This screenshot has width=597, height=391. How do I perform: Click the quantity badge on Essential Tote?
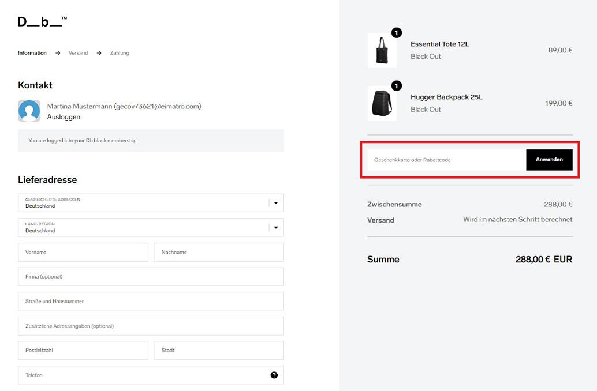[x=396, y=33]
